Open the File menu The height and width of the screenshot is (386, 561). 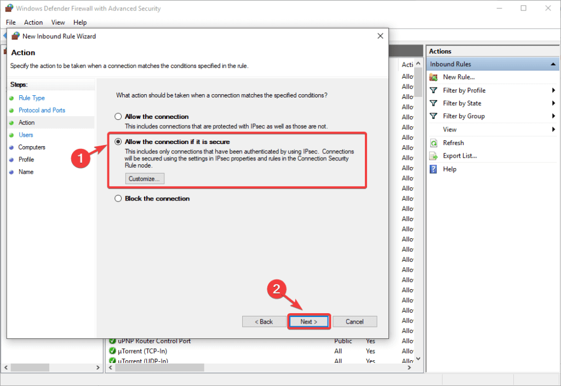(11, 22)
